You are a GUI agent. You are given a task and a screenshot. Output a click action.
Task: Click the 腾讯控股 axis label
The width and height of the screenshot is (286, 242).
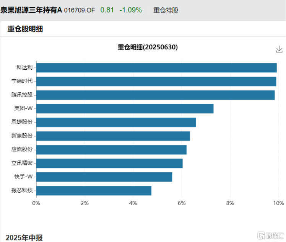22,95
